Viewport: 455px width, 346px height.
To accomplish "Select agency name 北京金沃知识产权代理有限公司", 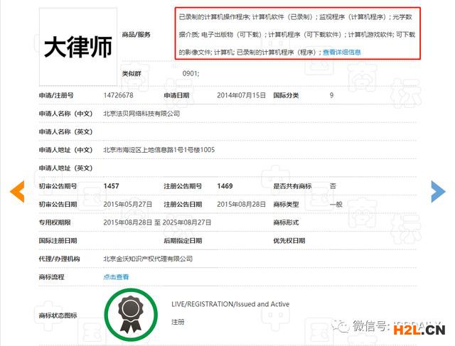I will [148, 259].
